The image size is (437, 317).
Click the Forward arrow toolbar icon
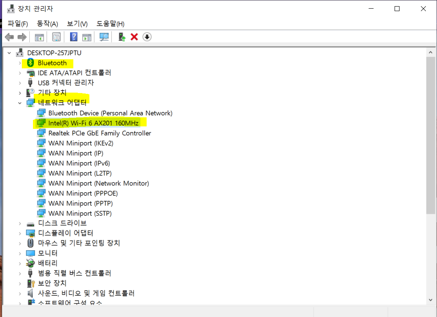pos(22,37)
